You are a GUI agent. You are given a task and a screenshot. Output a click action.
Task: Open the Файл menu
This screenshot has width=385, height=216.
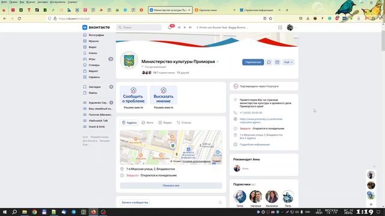point(4,2)
